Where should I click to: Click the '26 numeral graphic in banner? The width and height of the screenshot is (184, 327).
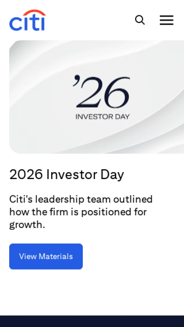102,92
